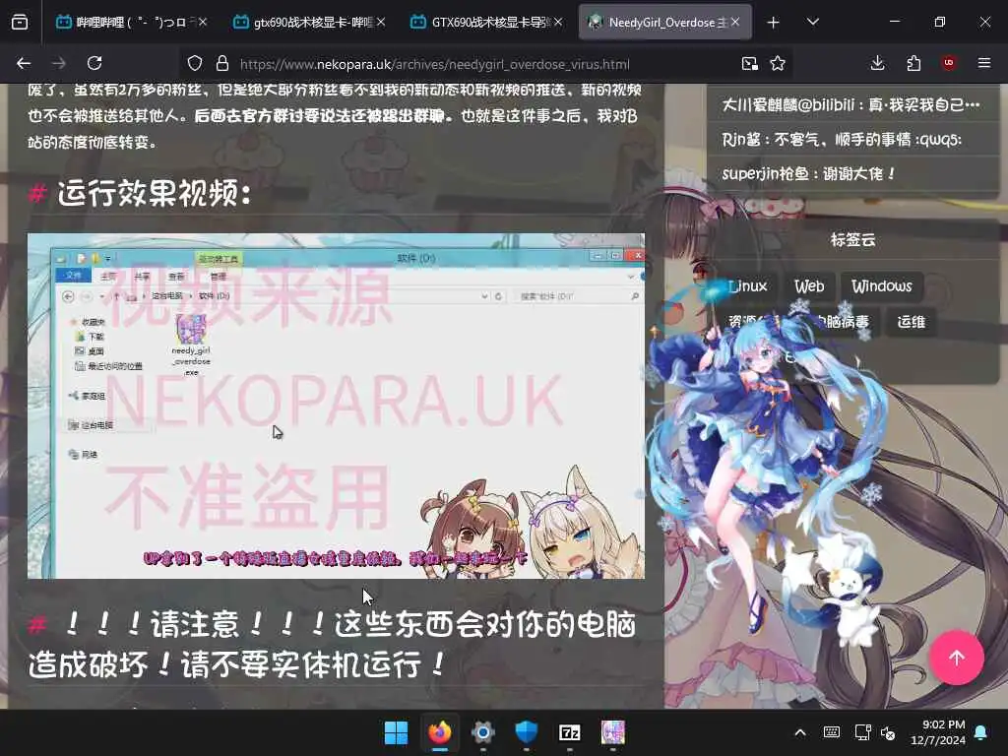Open the touch keyboard tray icon
Image resolution: width=1008 pixels, height=756 pixels.
[x=831, y=732]
